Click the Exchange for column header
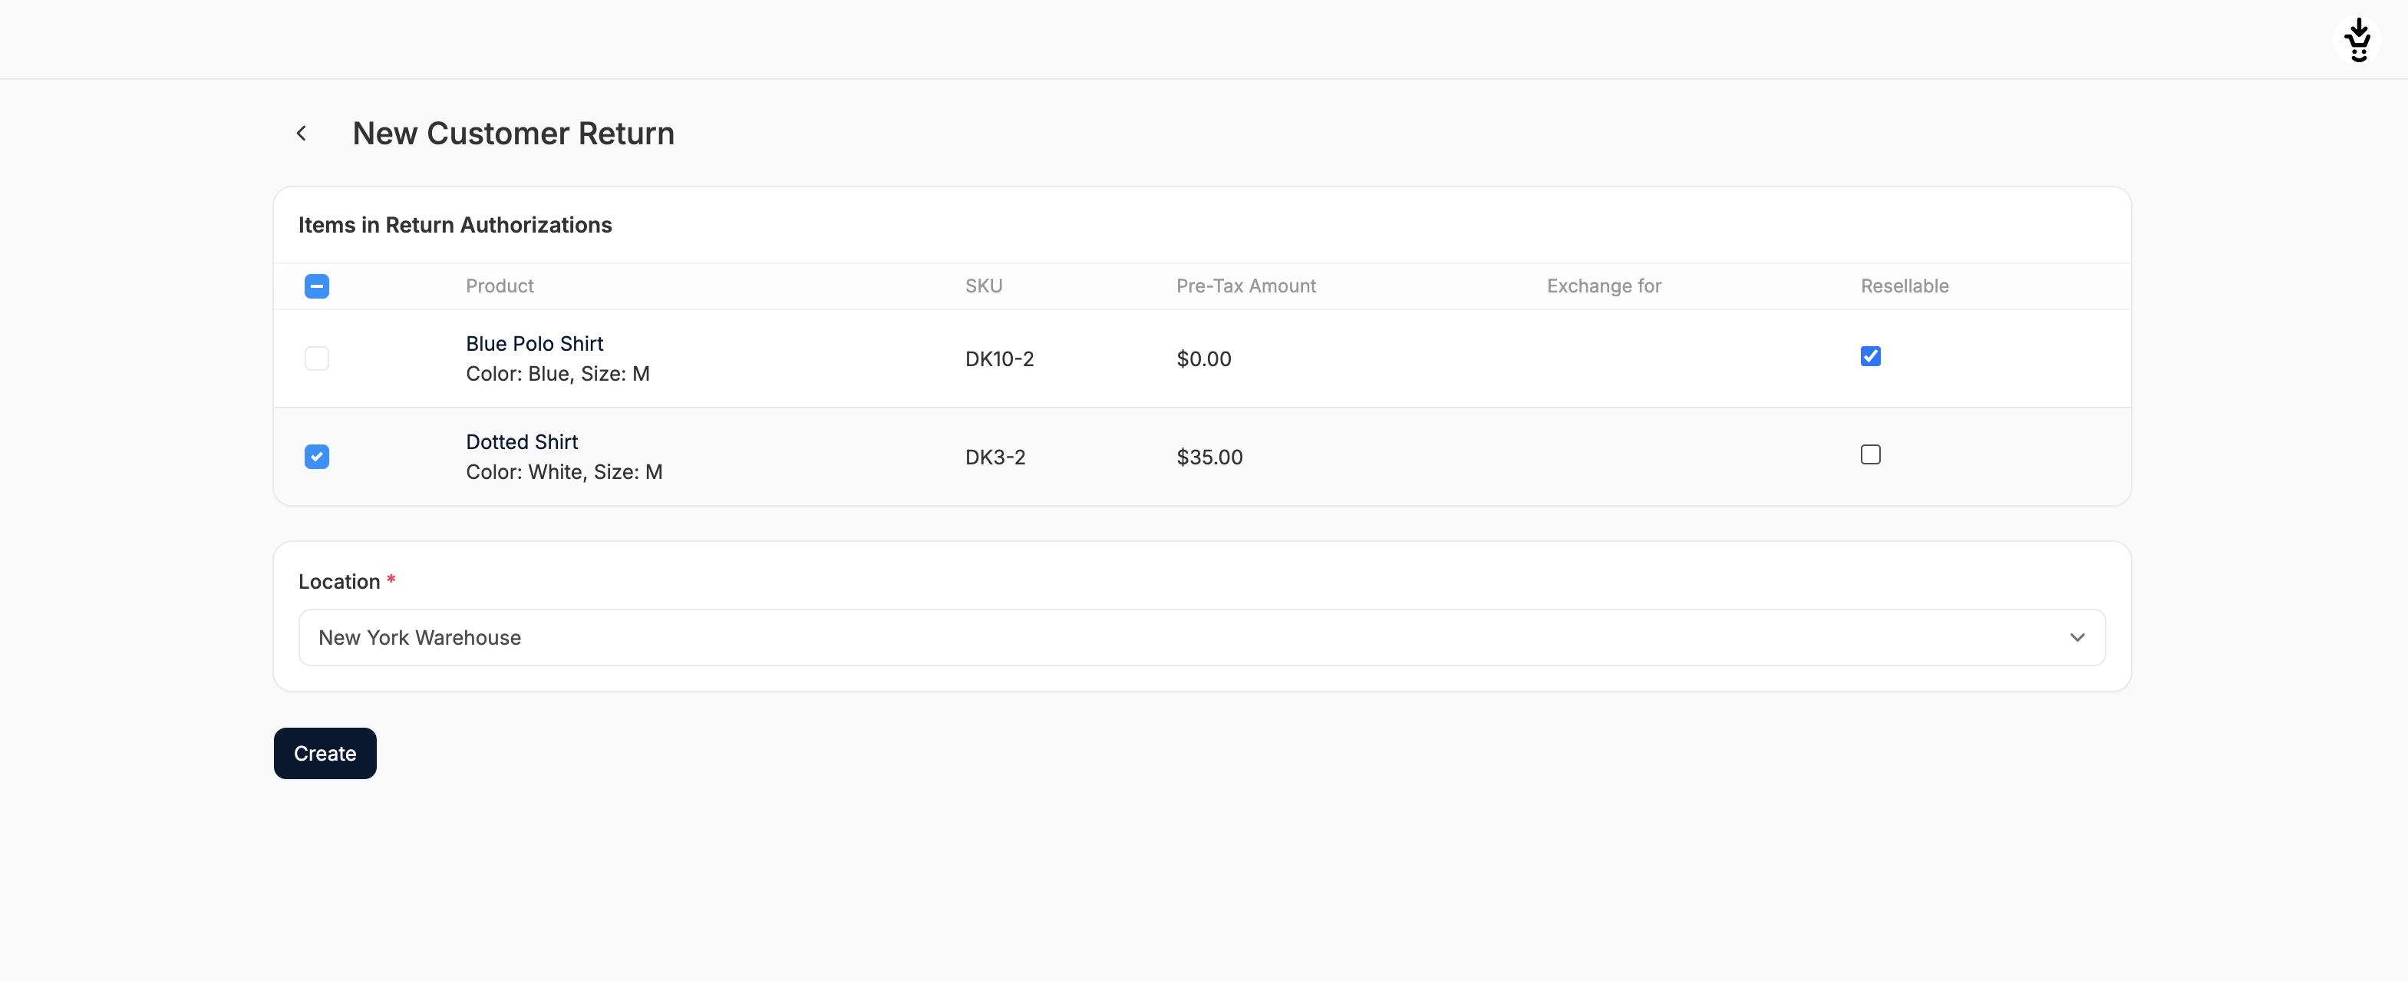The height and width of the screenshot is (981, 2408). pyautogui.click(x=1603, y=286)
